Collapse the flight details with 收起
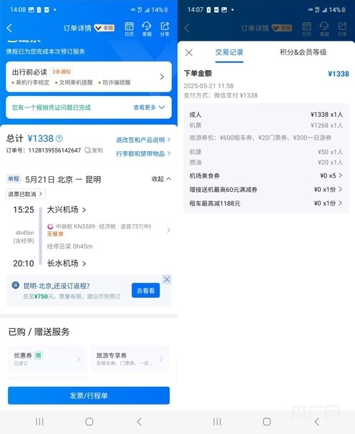The height and width of the screenshot is (434, 355). pos(161,179)
